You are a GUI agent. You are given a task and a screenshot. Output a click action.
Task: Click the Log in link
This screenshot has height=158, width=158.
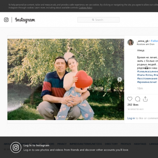[x=131, y=118]
